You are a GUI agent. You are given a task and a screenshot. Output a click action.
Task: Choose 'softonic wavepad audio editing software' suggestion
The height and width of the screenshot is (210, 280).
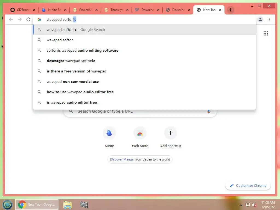coord(144,50)
